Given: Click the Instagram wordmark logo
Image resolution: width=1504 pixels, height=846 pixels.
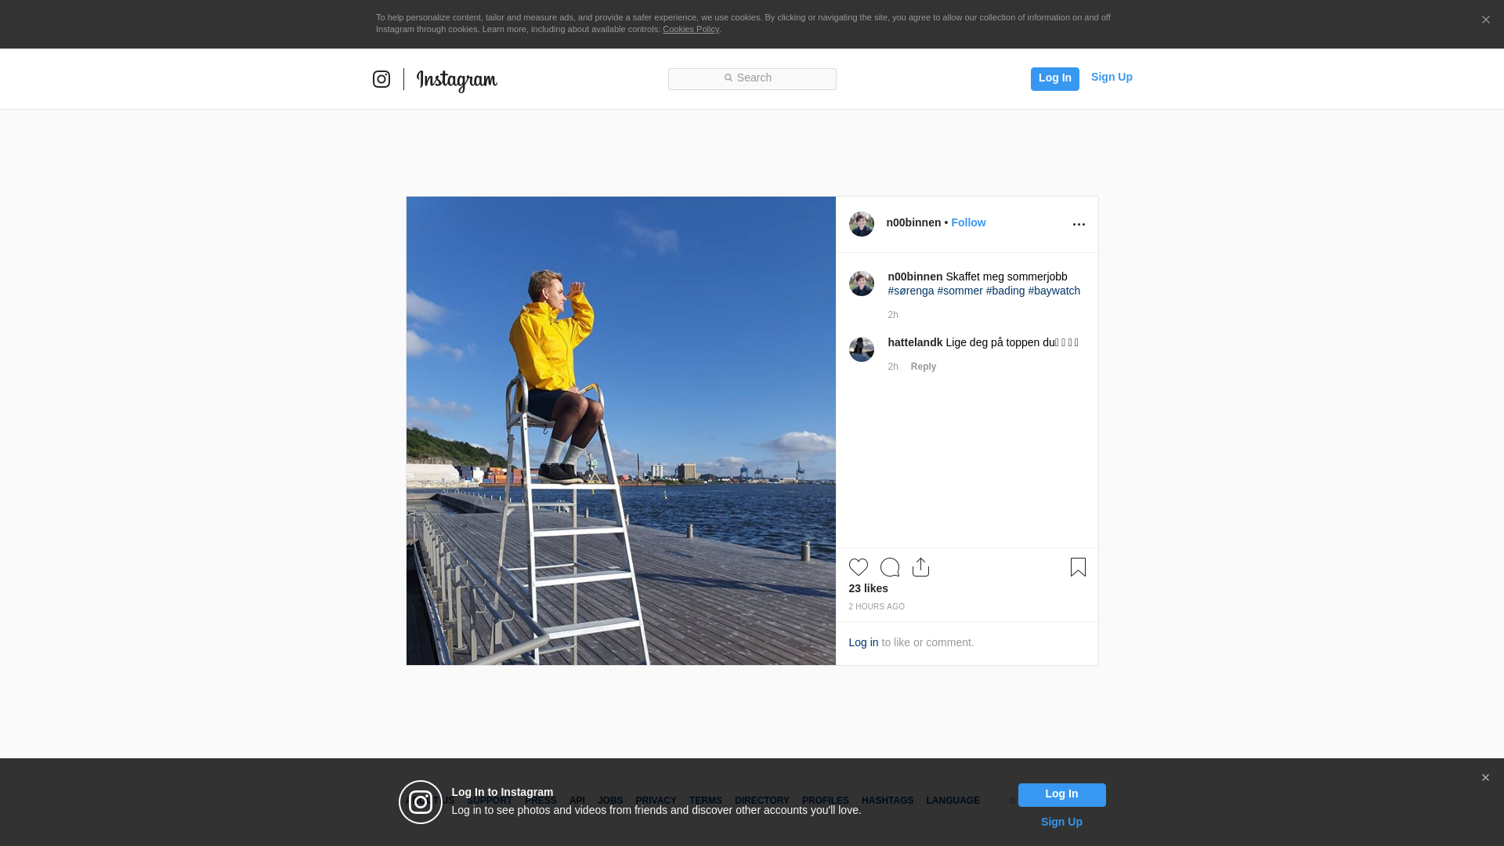Looking at the screenshot, I should point(457,80).
